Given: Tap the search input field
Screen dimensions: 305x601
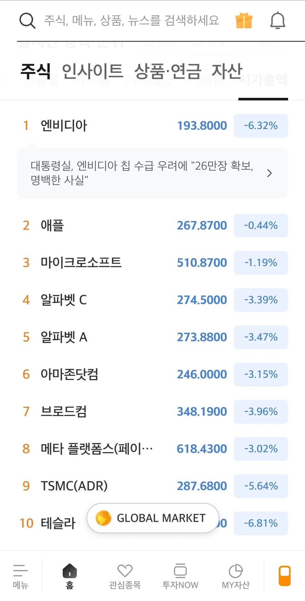Looking at the screenshot, I should point(130,20).
